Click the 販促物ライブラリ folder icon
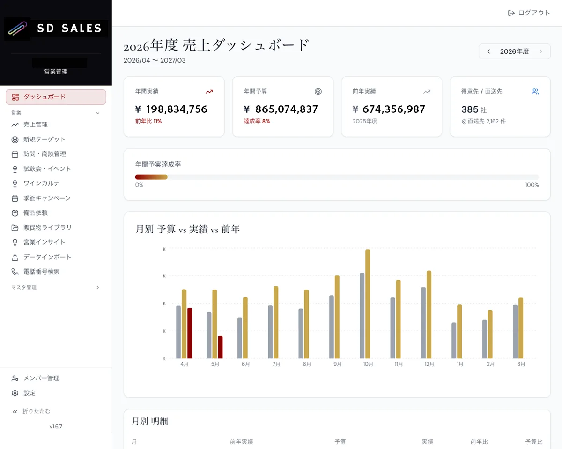562x449 pixels. pos(15,228)
